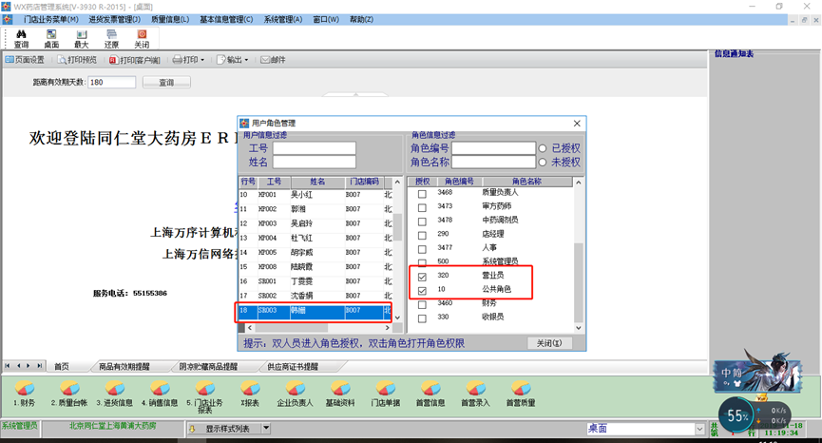Check the 审方药师 role checkbox

pyautogui.click(x=422, y=207)
